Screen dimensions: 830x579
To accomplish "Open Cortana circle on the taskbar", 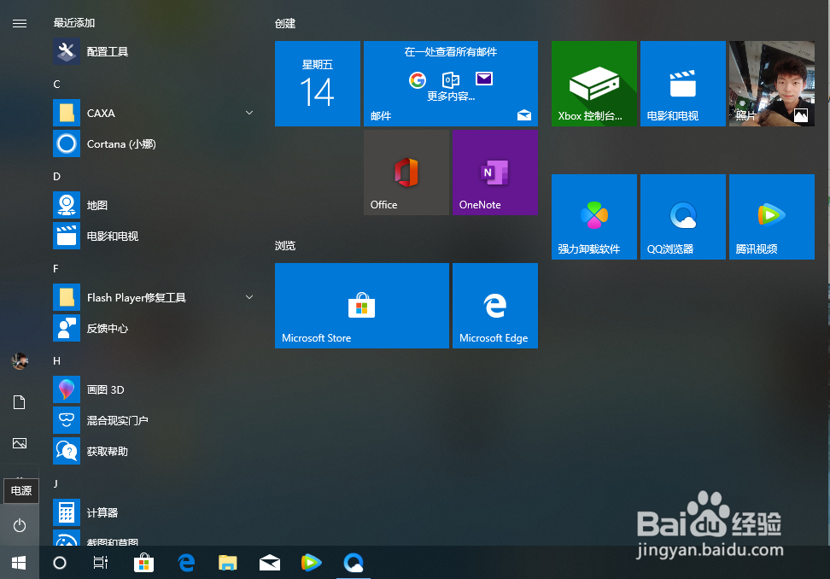I will [60, 563].
